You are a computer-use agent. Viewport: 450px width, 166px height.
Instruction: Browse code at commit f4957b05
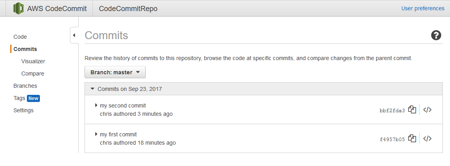[427, 138]
